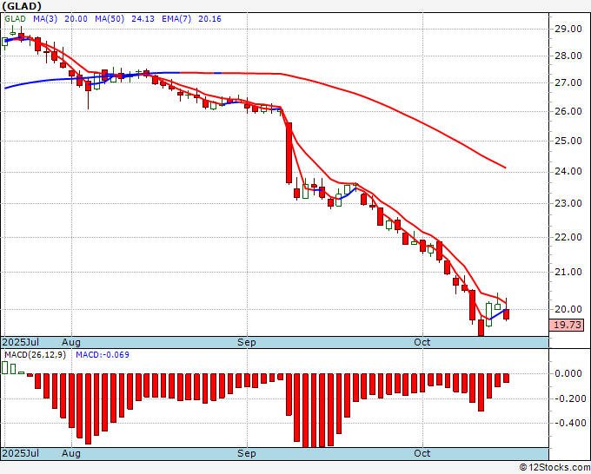The image size is (591, 474).
Task: Click the 2025Jul label on price chart axis
Action: coord(21,342)
